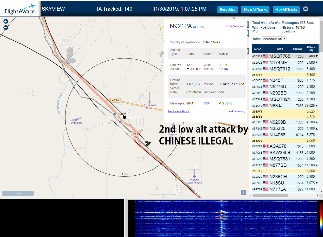Screen dimensions: 323x237
Task: Click the scroll right arrow under table
Action: [x=317, y=196]
